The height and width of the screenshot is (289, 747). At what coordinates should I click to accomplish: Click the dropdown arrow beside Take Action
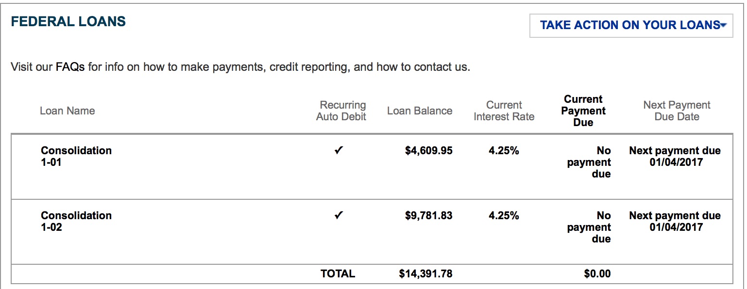coord(724,25)
